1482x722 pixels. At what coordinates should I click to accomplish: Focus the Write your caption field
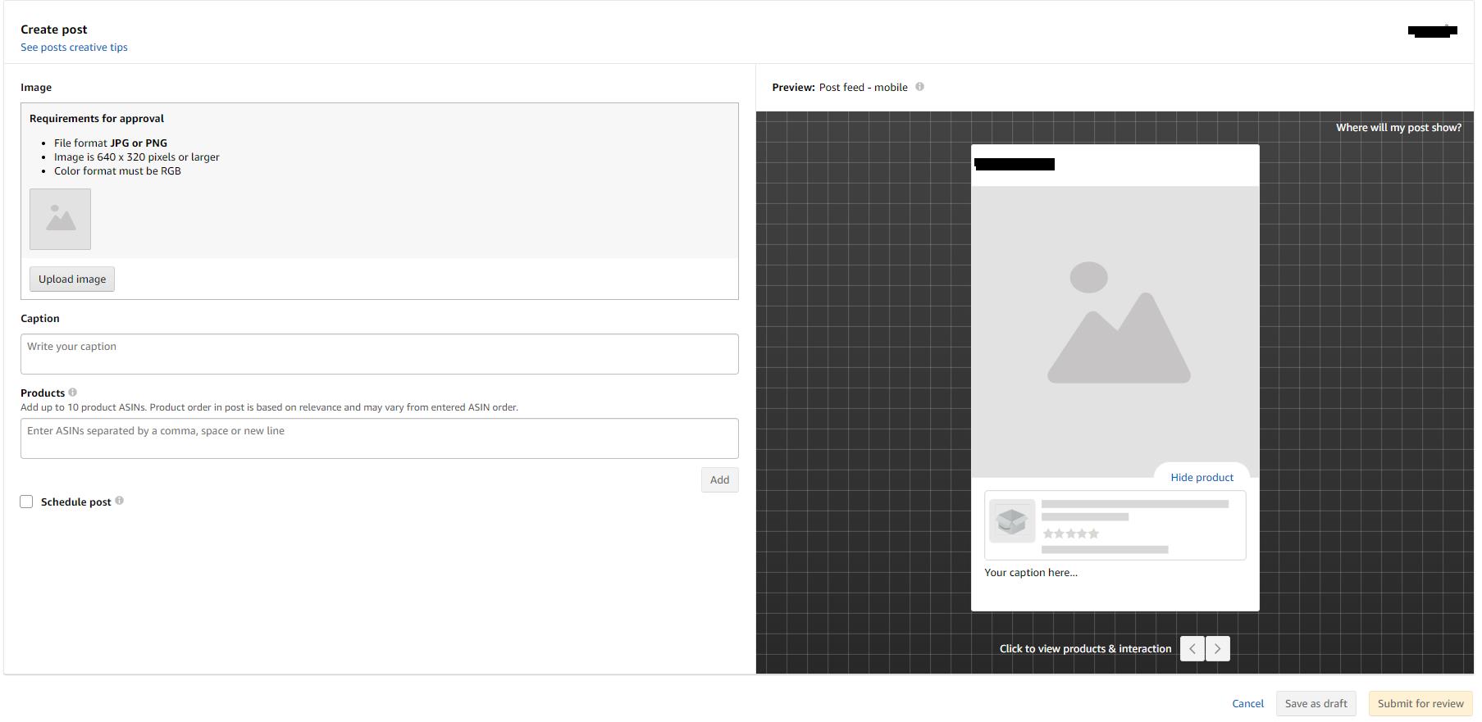(379, 354)
